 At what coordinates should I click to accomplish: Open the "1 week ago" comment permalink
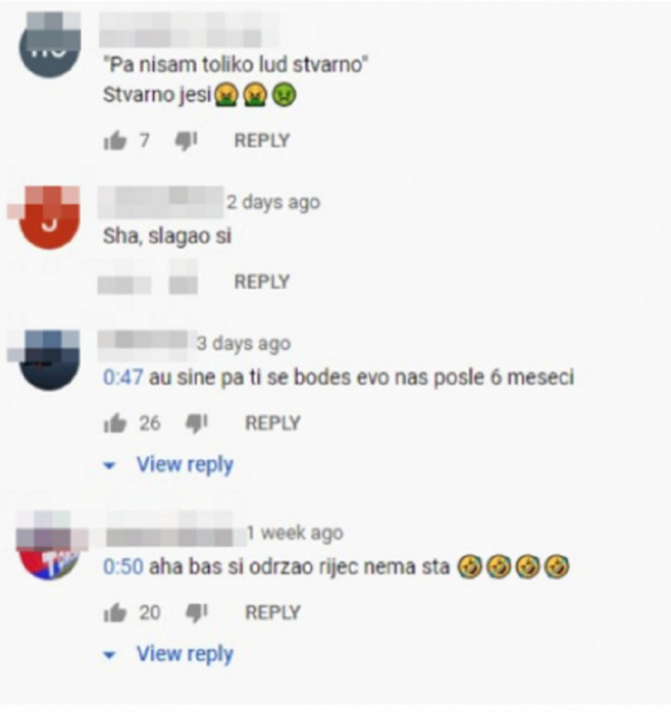pyautogui.click(x=294, y=532)
